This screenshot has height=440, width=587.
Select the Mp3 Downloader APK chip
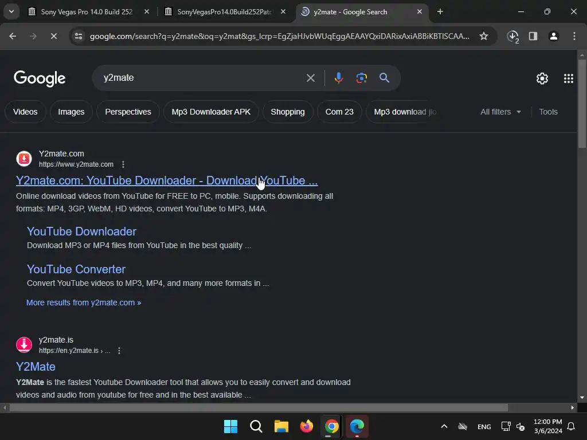(x=211, y=112)
